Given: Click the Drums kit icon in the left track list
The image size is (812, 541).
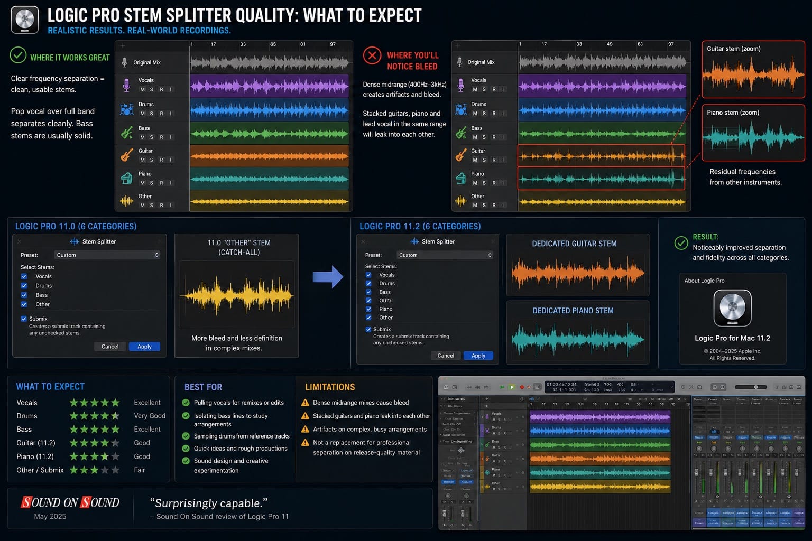Looking at the screenshot, I should (x=126, y=109).
